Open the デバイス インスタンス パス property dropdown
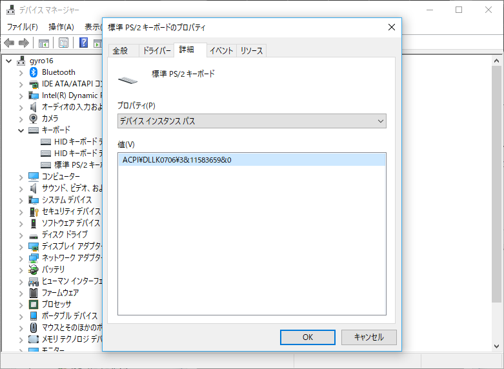Viewport: 504px width, 369px height. [252, 121]
